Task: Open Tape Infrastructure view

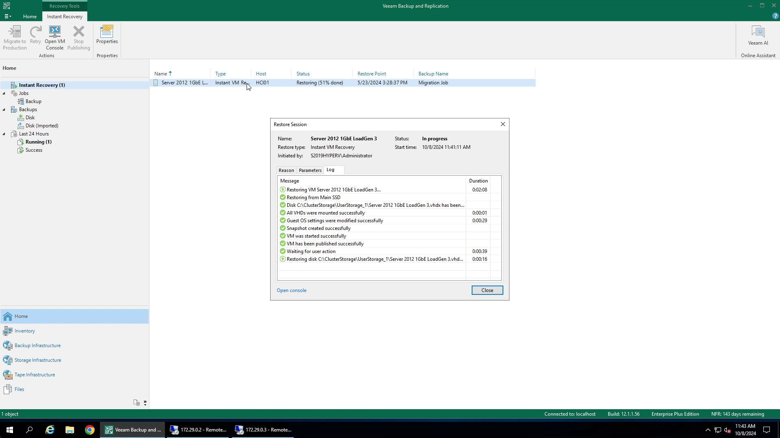Action: click(x=74, y=375)
